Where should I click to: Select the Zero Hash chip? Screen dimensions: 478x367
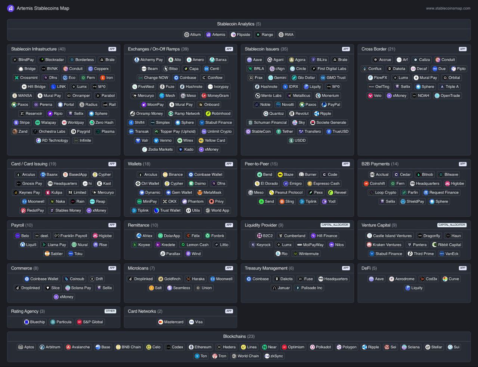(102, 123)
